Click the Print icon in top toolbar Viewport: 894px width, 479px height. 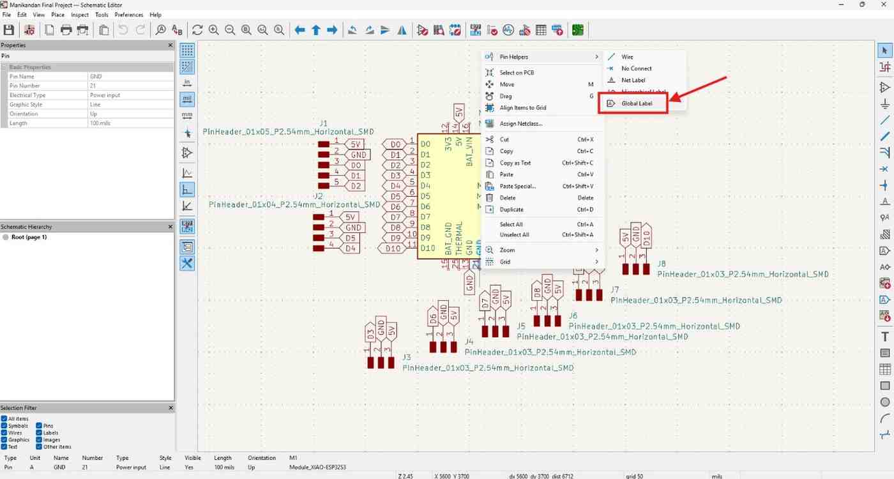pyautogui.click(x=66, y=30)
